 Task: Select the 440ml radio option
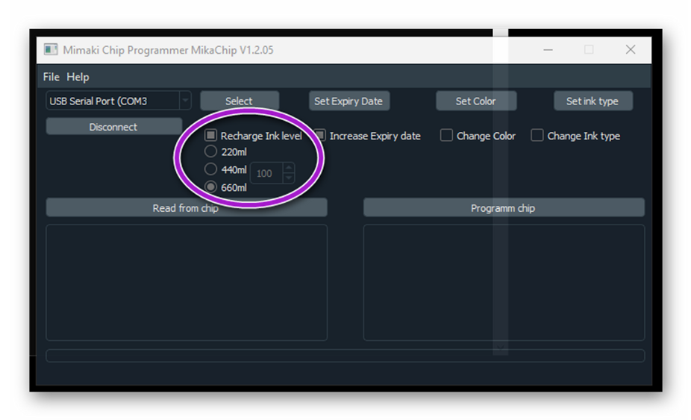point(210,169)
